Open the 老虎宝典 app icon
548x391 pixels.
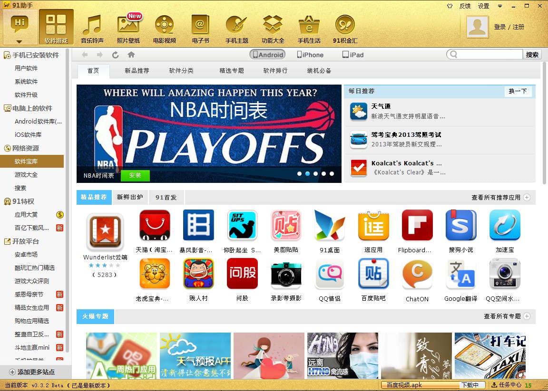155,274
